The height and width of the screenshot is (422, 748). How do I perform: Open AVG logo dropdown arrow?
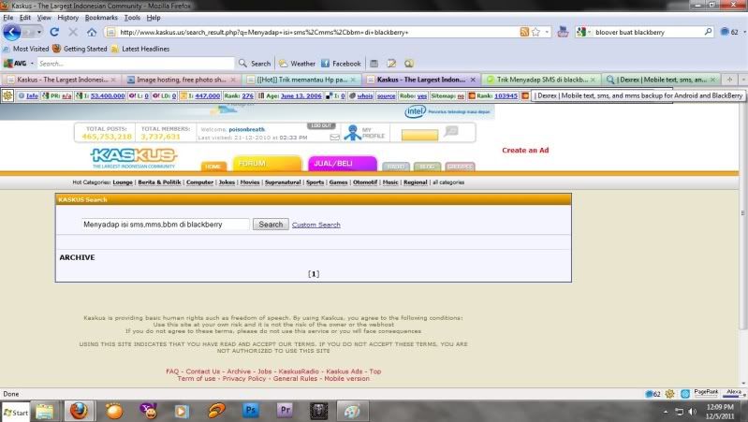point(32,63)
